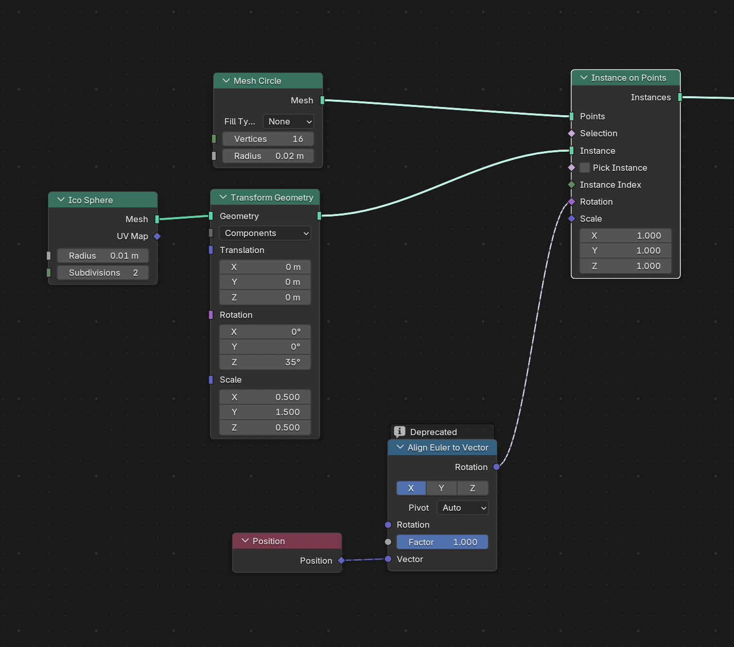This screenshot has width=734, height=647.
Task: Click the Position node output socket
Action: click(341, 561)
